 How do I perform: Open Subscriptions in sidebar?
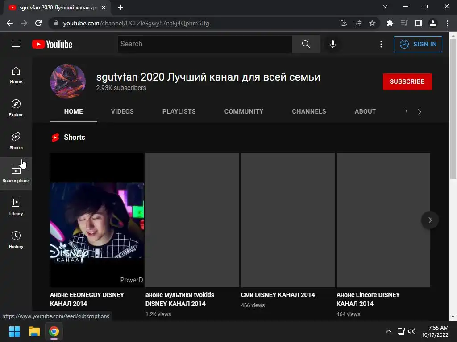[x=16, y=174]
